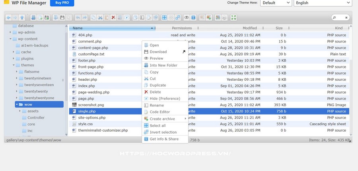Click the Back navigation arrow in toolbar
The image size is (358, 171).
click(9, 17)
